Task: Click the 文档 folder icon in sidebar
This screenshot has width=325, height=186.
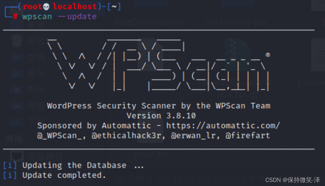Action: [x=16, y=57]
